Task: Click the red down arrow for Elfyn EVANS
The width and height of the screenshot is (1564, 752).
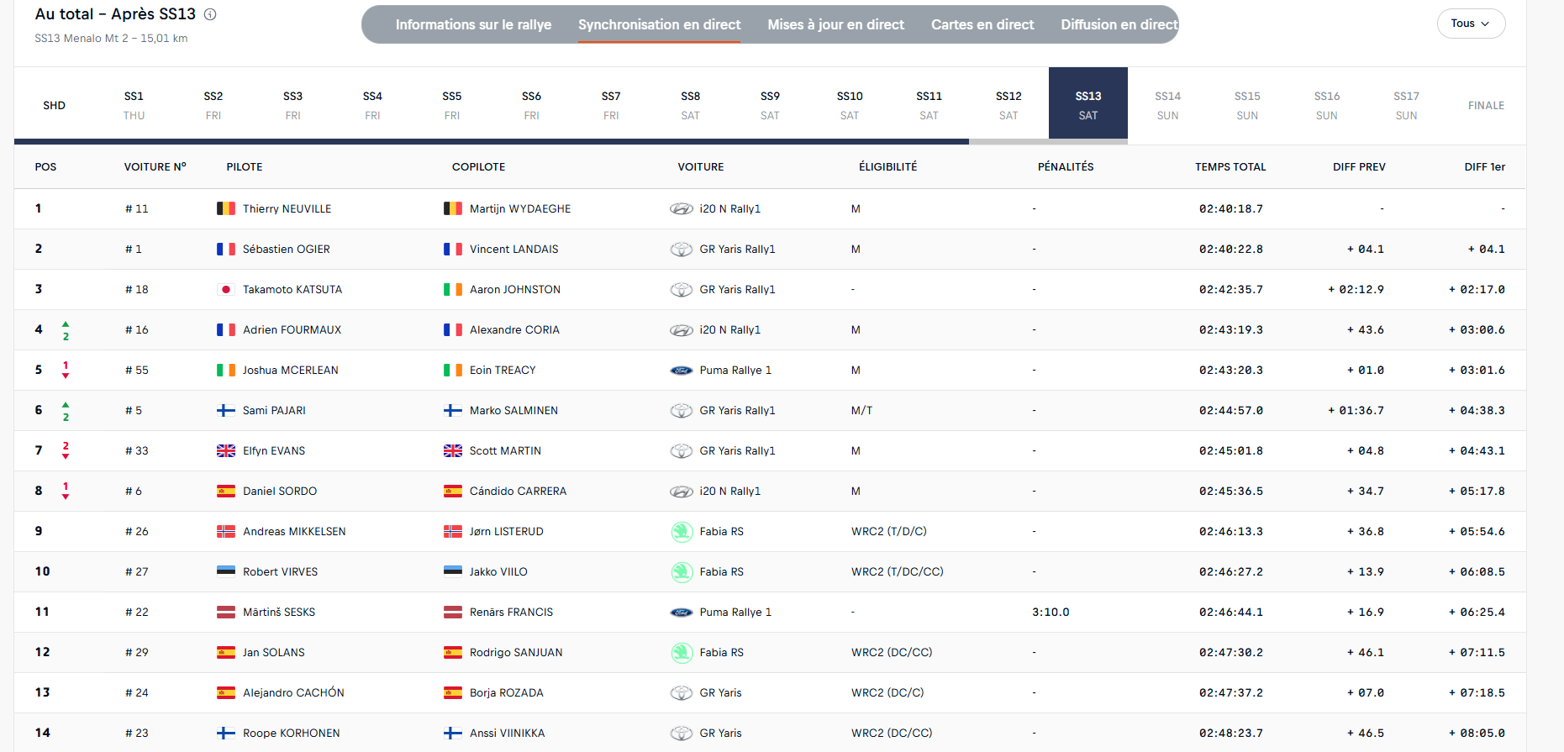Action: (66, 456)
